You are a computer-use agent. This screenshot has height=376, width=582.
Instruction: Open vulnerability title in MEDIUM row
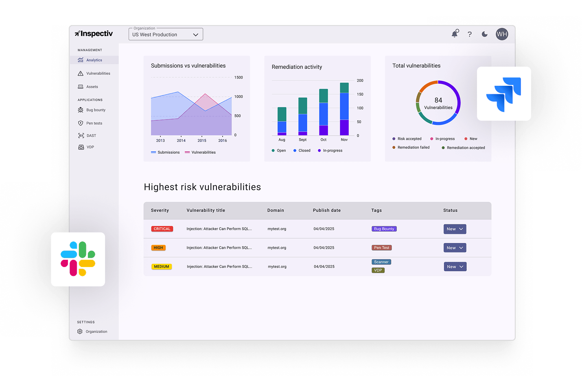click(x=219, y=267)
